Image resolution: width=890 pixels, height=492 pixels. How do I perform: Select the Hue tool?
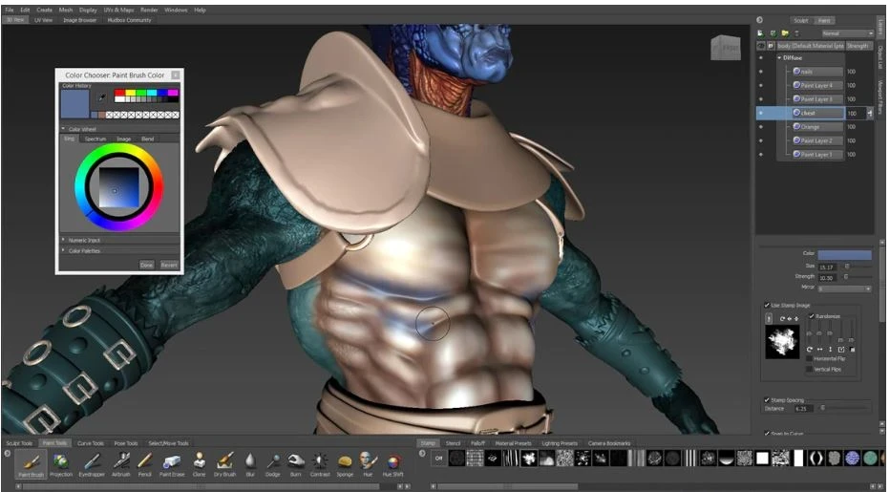(368, 464)
